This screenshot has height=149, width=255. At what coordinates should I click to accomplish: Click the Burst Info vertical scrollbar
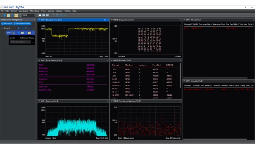point(180,75)
